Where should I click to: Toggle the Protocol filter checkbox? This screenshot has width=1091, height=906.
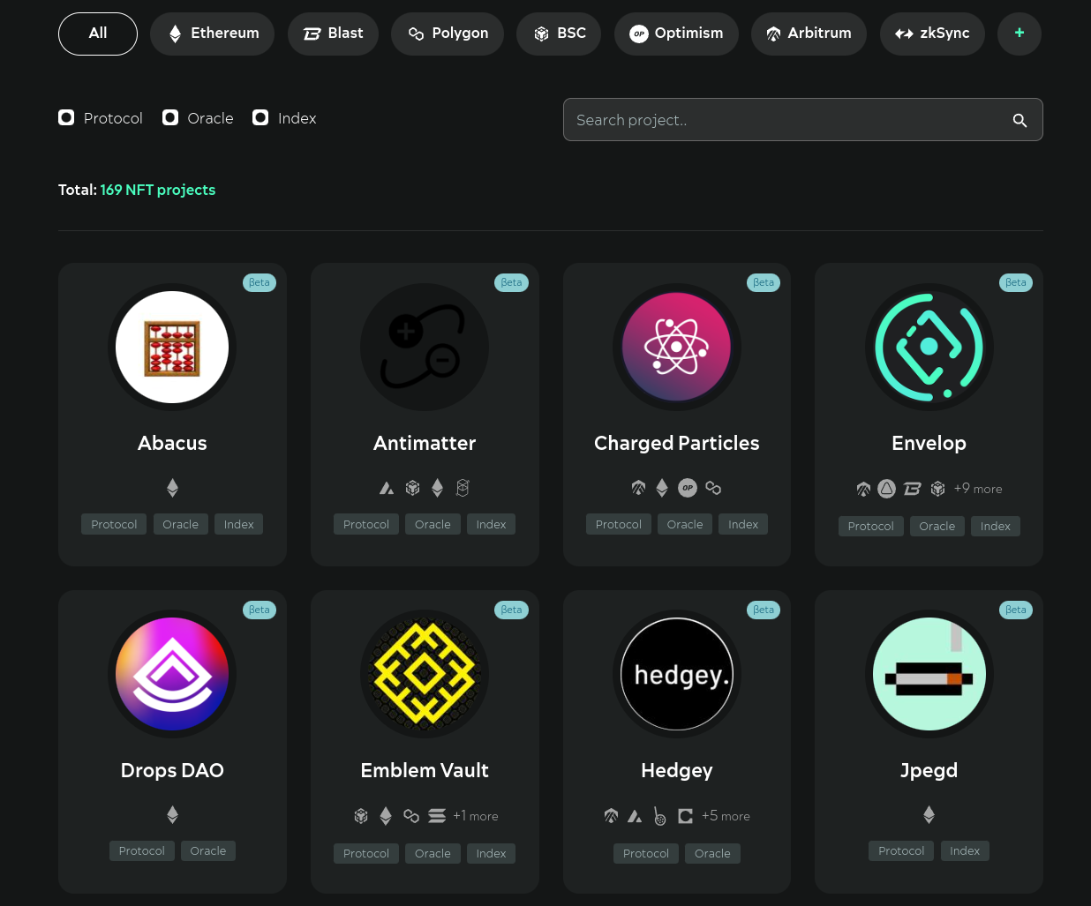tap(66, 117)
